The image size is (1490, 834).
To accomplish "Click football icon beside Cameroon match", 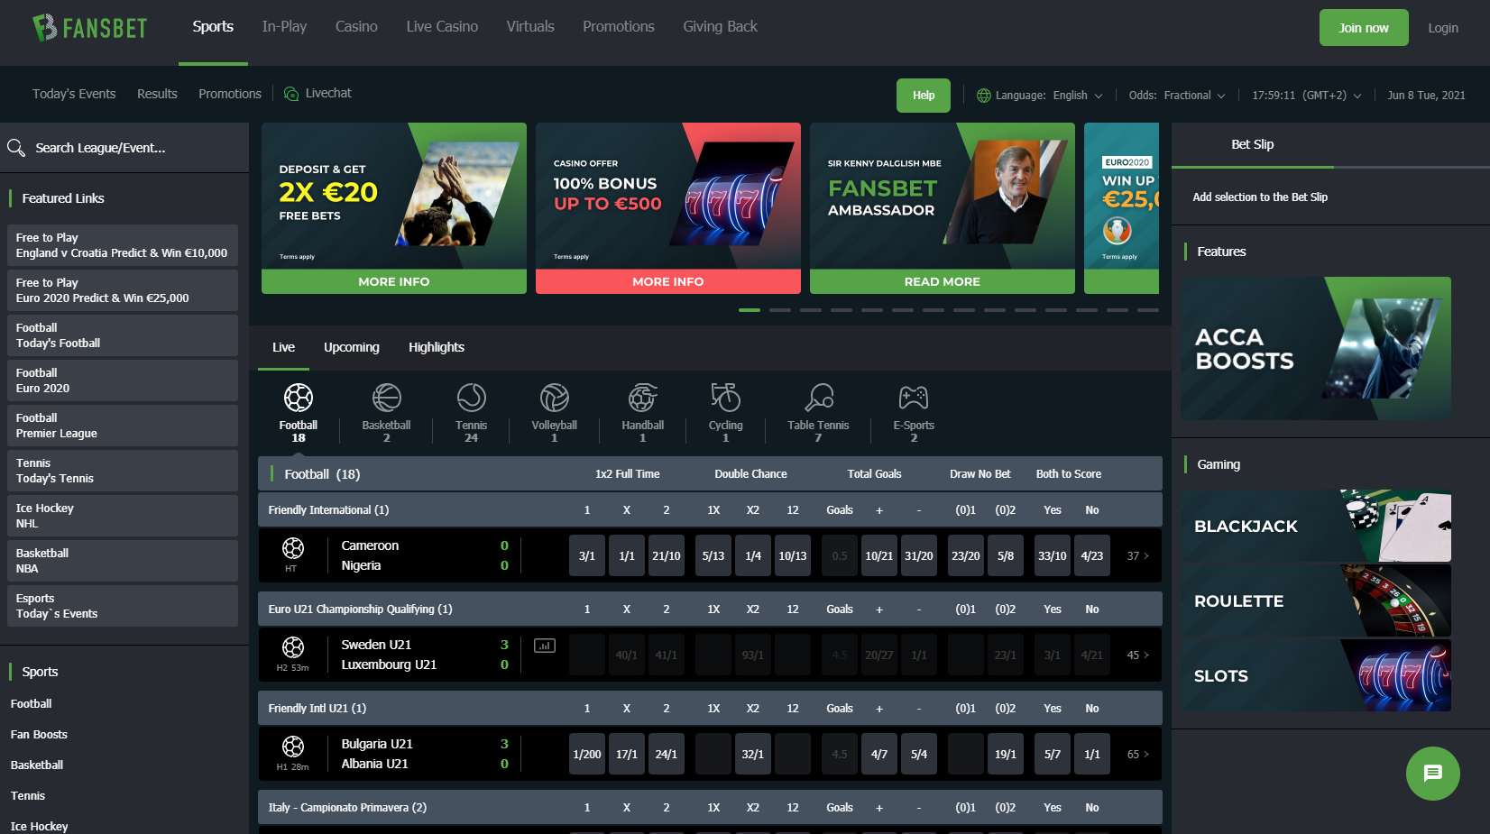I will (293, 547).
